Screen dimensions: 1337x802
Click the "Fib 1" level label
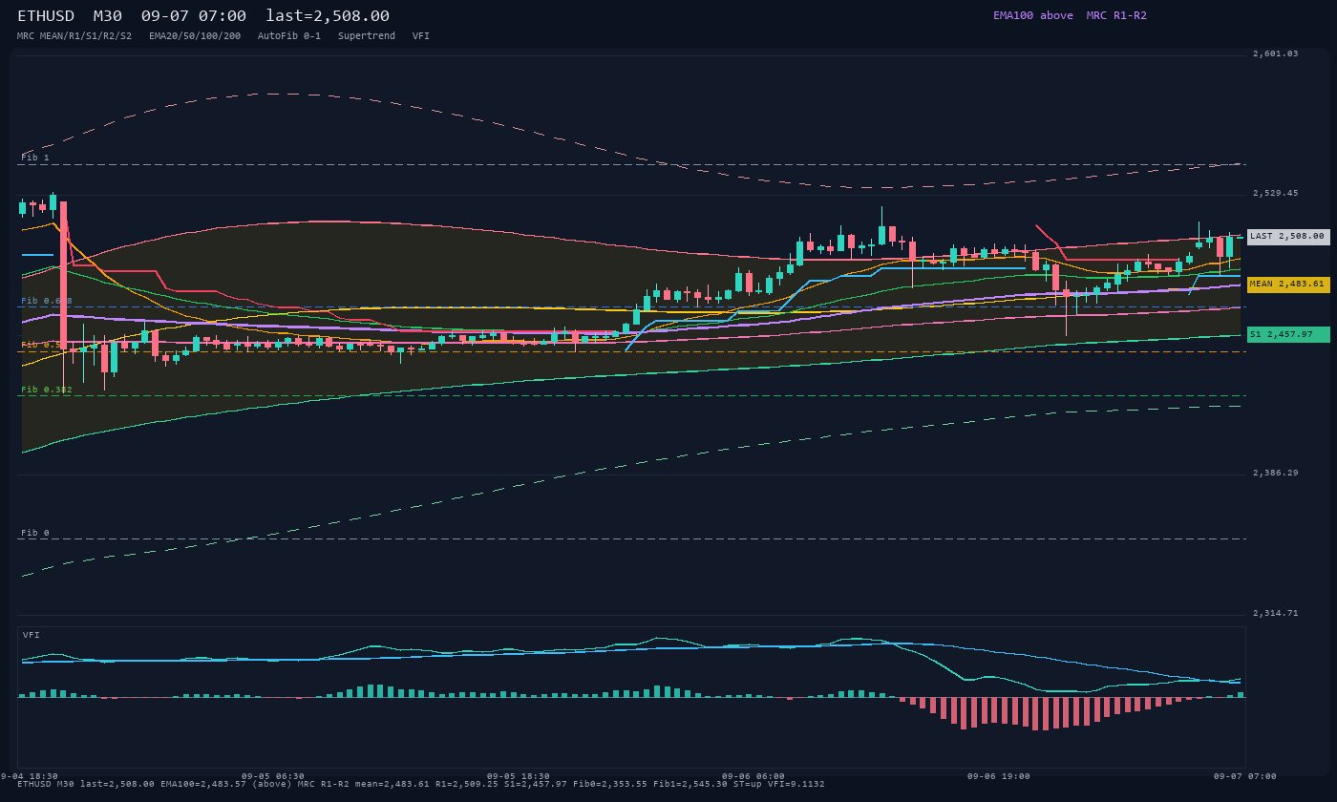(35, 158)
